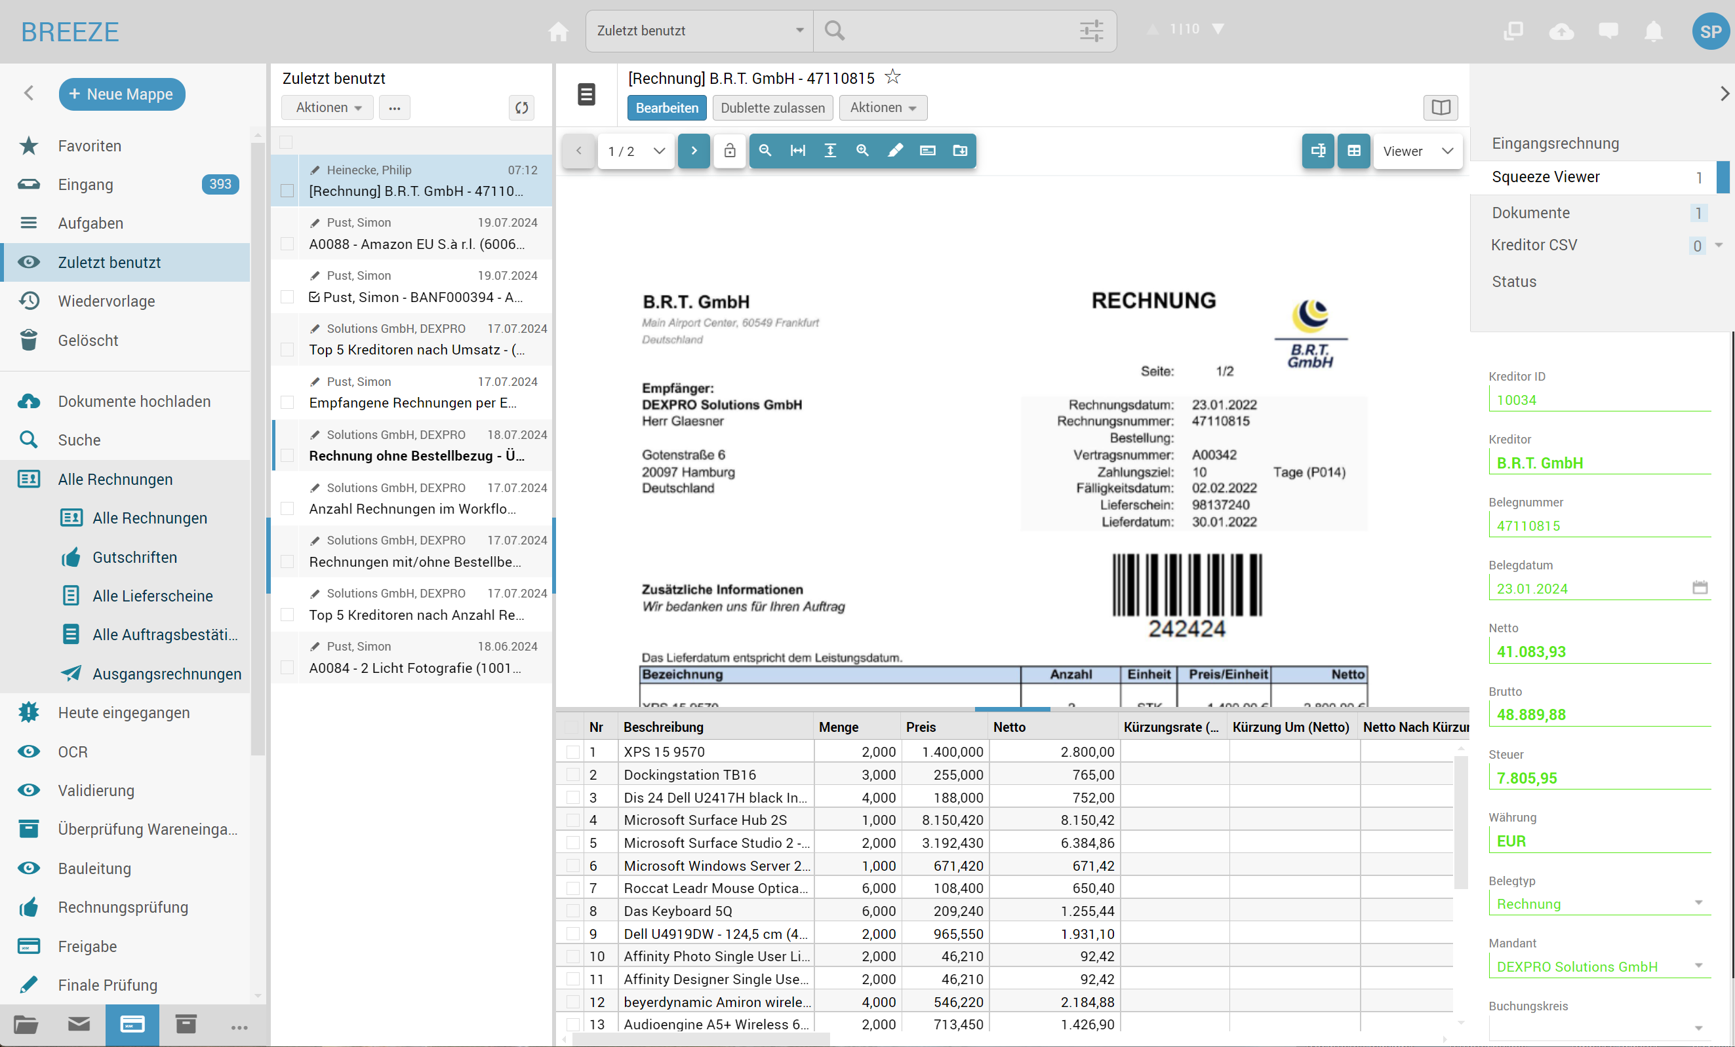1735x1047 pixels.
Task: Toggle select-all checkbox in document list
Action: pos(286,142)
